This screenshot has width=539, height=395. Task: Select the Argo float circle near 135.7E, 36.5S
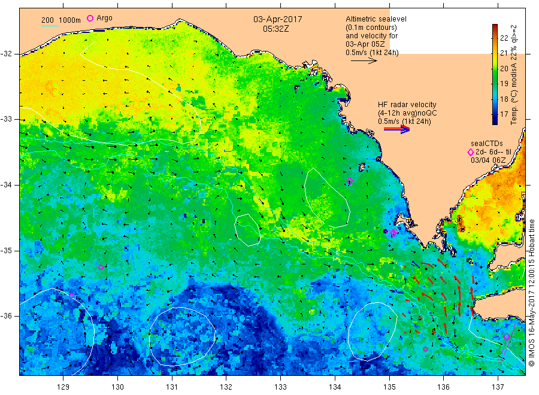click(x=425, y=350)
